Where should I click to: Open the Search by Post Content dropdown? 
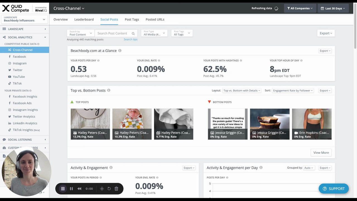tap(81, 33)
